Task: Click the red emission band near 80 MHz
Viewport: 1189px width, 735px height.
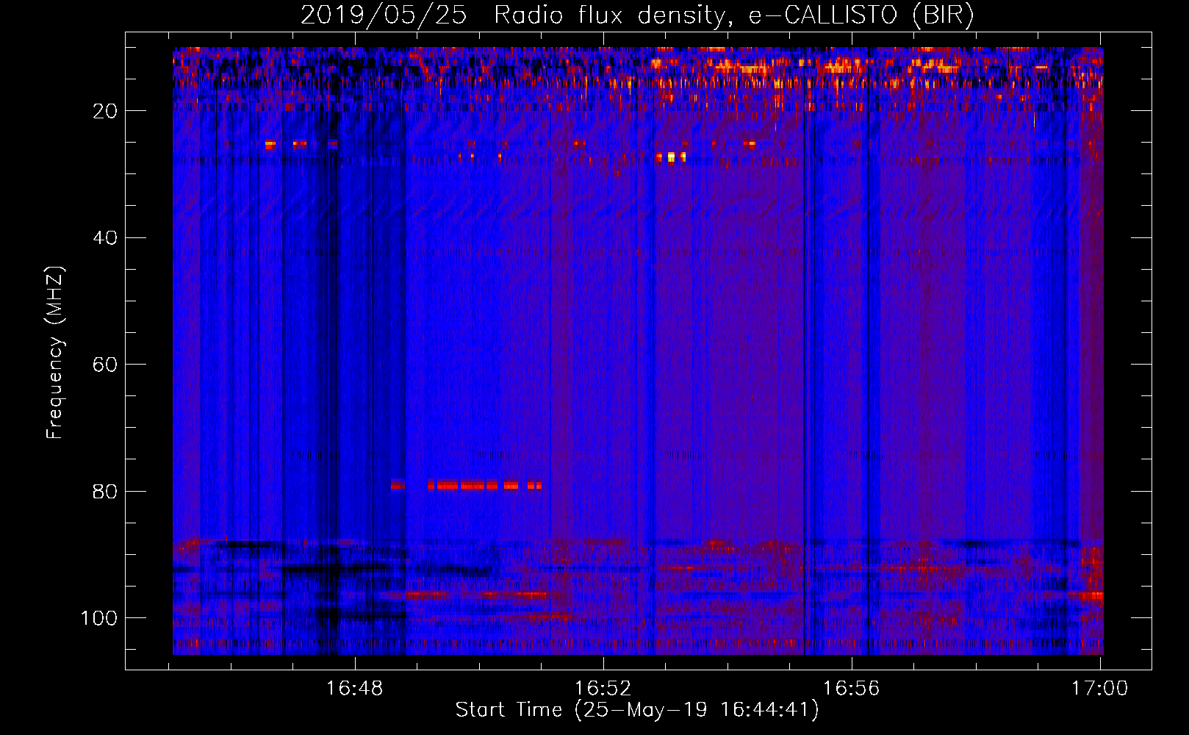Action: [x=467, y=485]
